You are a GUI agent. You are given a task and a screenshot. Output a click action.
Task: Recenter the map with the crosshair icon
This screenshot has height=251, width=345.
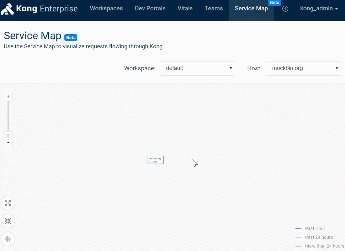(x=8, y=239)
